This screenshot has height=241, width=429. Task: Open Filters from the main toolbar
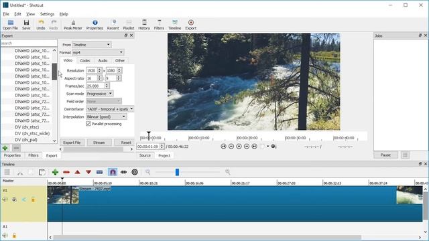click(159, 25)
